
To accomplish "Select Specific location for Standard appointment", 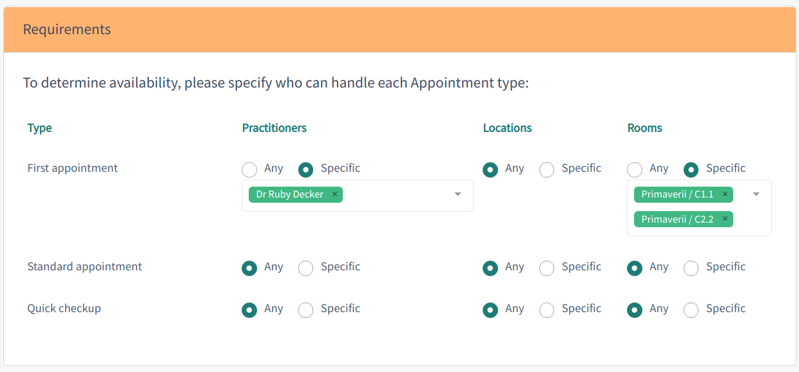I will (x=547, y=268).
